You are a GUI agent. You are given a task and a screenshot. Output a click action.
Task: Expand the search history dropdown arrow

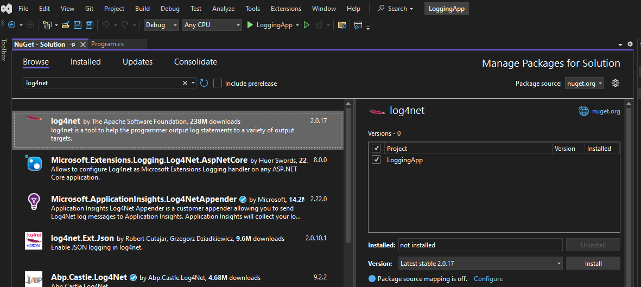[193, 83]
